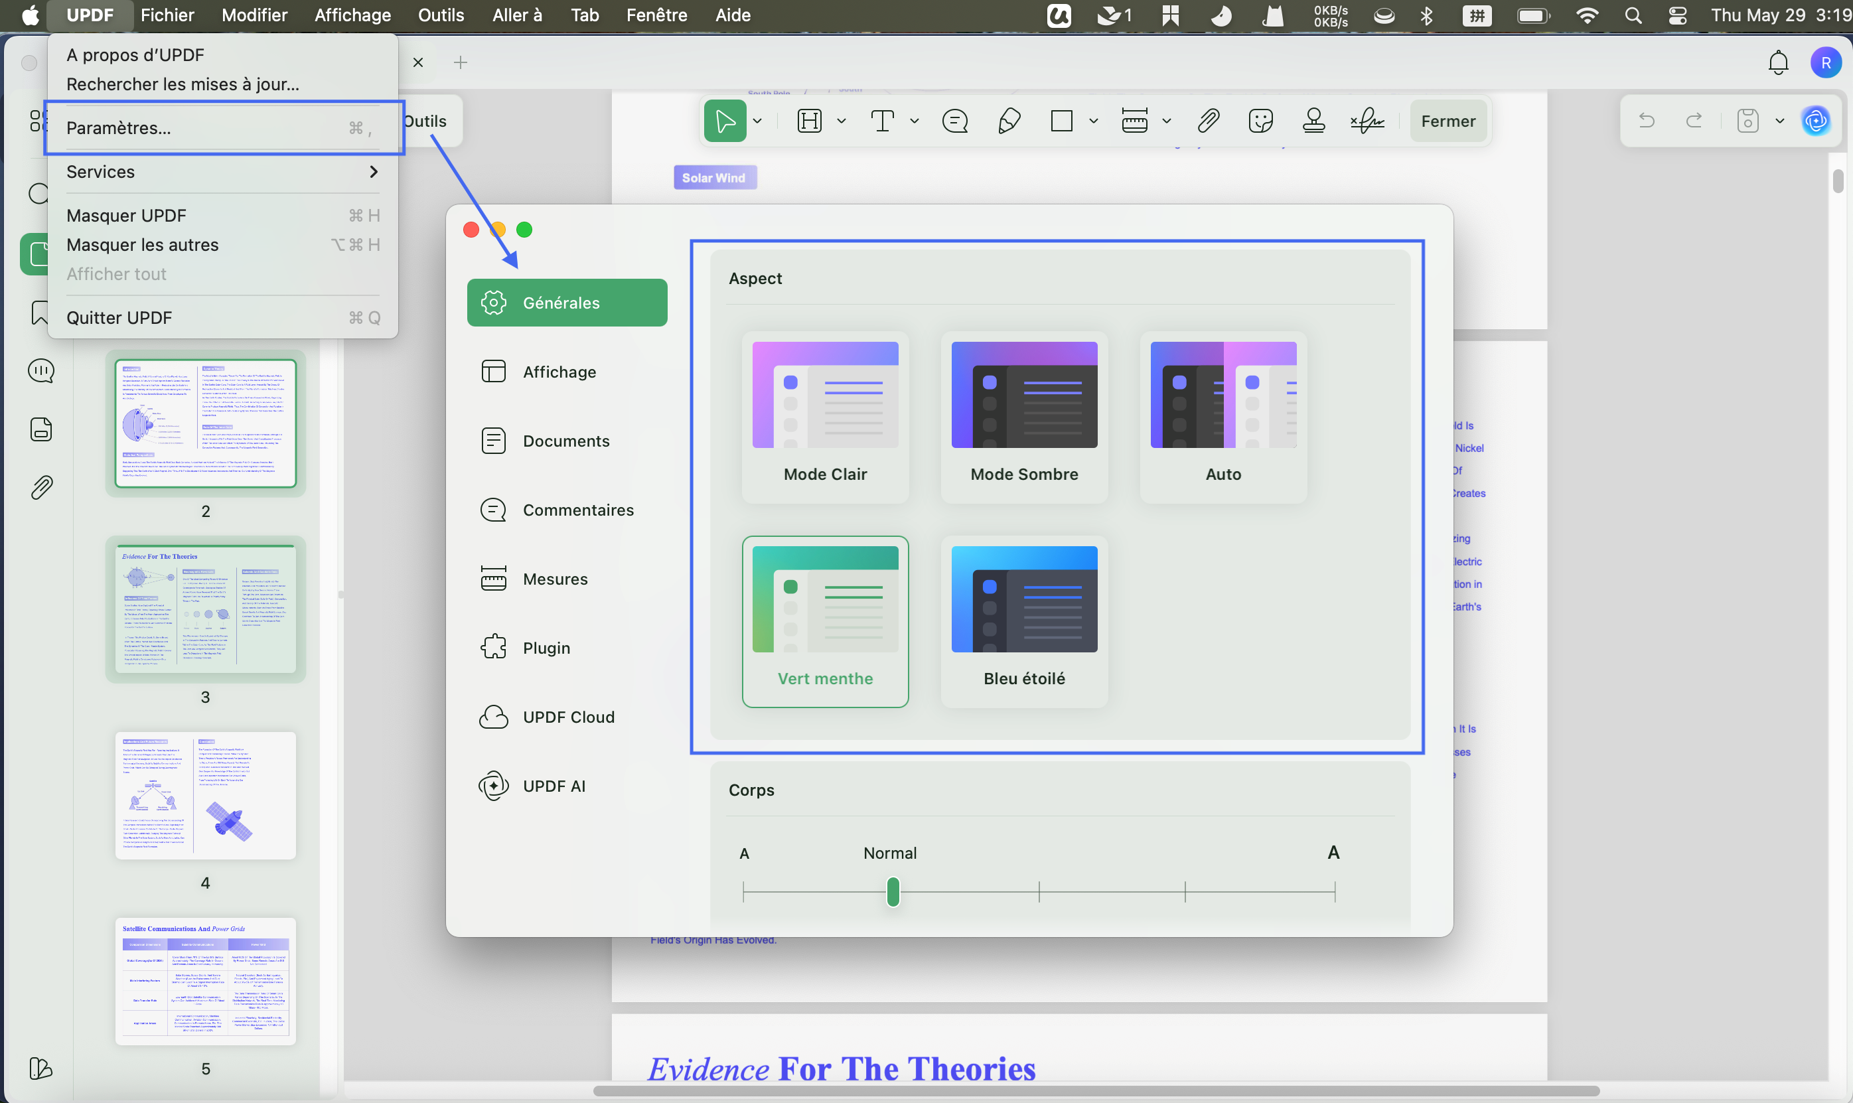Open page 5 thumbnail
The height and width of the screenshot is (1103, 1853).
pyautogui.click(x=205, y=981)
